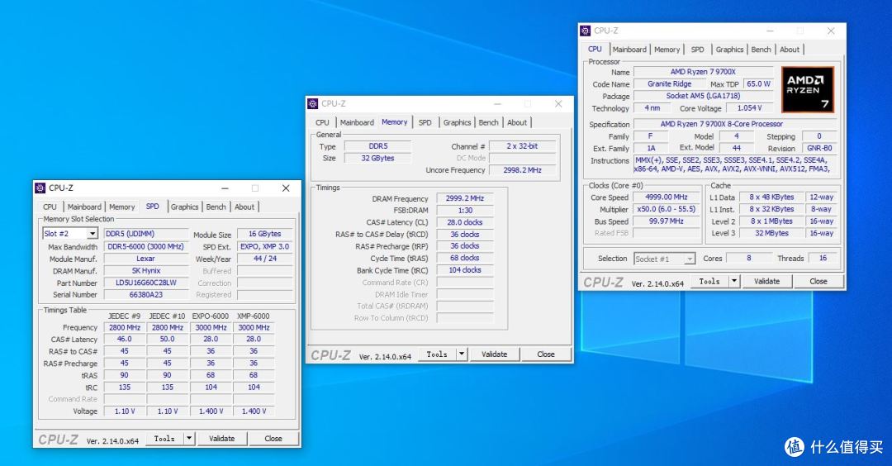Image resolution: width=892 pixels, height=466 pixels.
Task: Click Validate in the CPU window
Action: [x=766, y=281]
